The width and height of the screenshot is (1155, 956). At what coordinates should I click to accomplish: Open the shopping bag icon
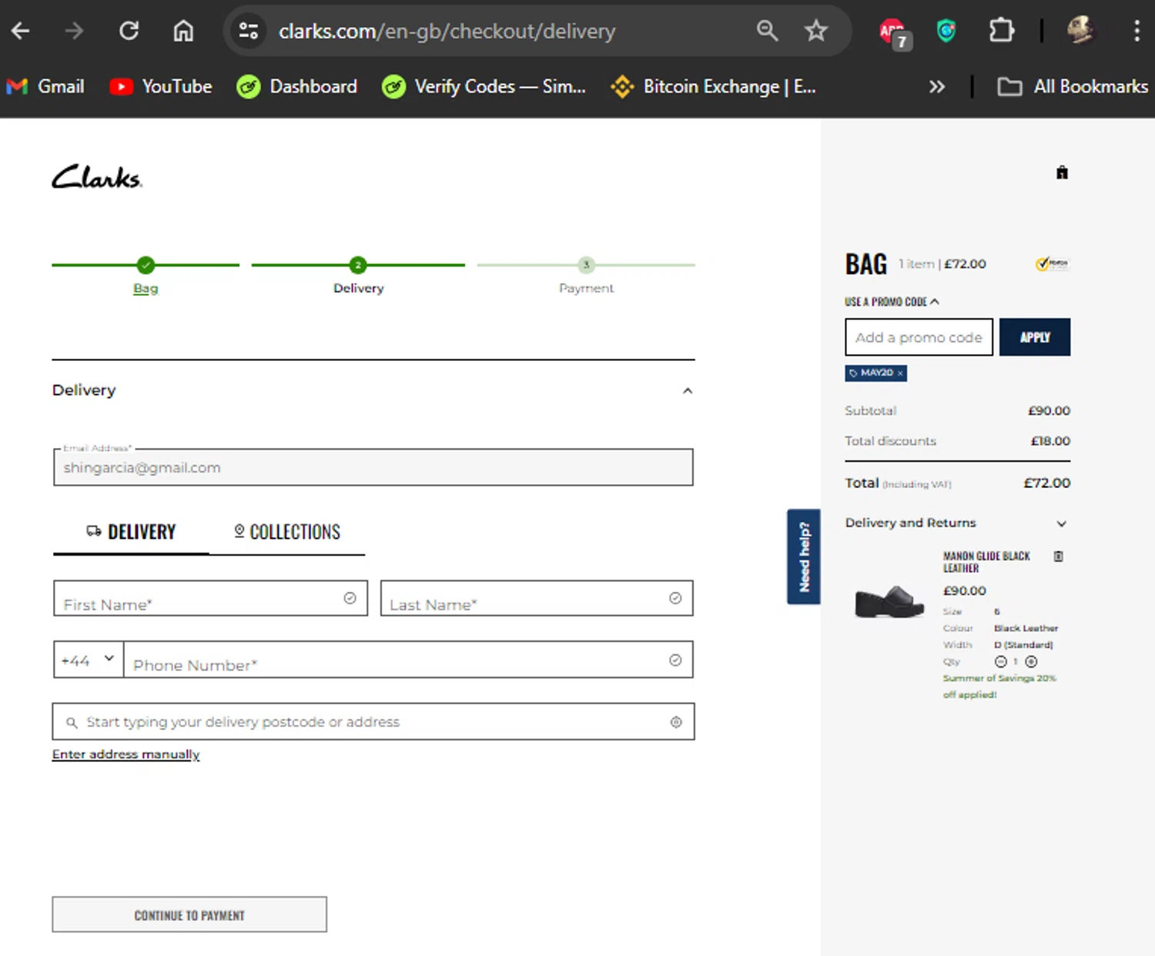tap(1062, 172)
